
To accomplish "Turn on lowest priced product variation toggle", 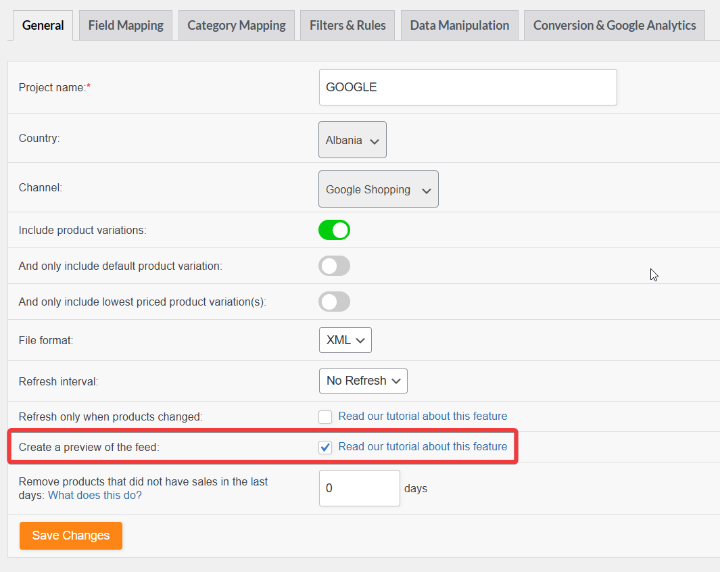I will [x=334, y=302].
